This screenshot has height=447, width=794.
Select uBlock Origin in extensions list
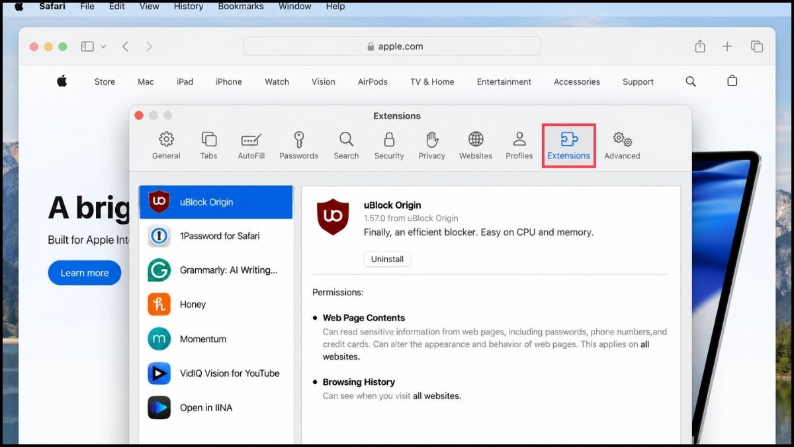[x=216, y=202]
